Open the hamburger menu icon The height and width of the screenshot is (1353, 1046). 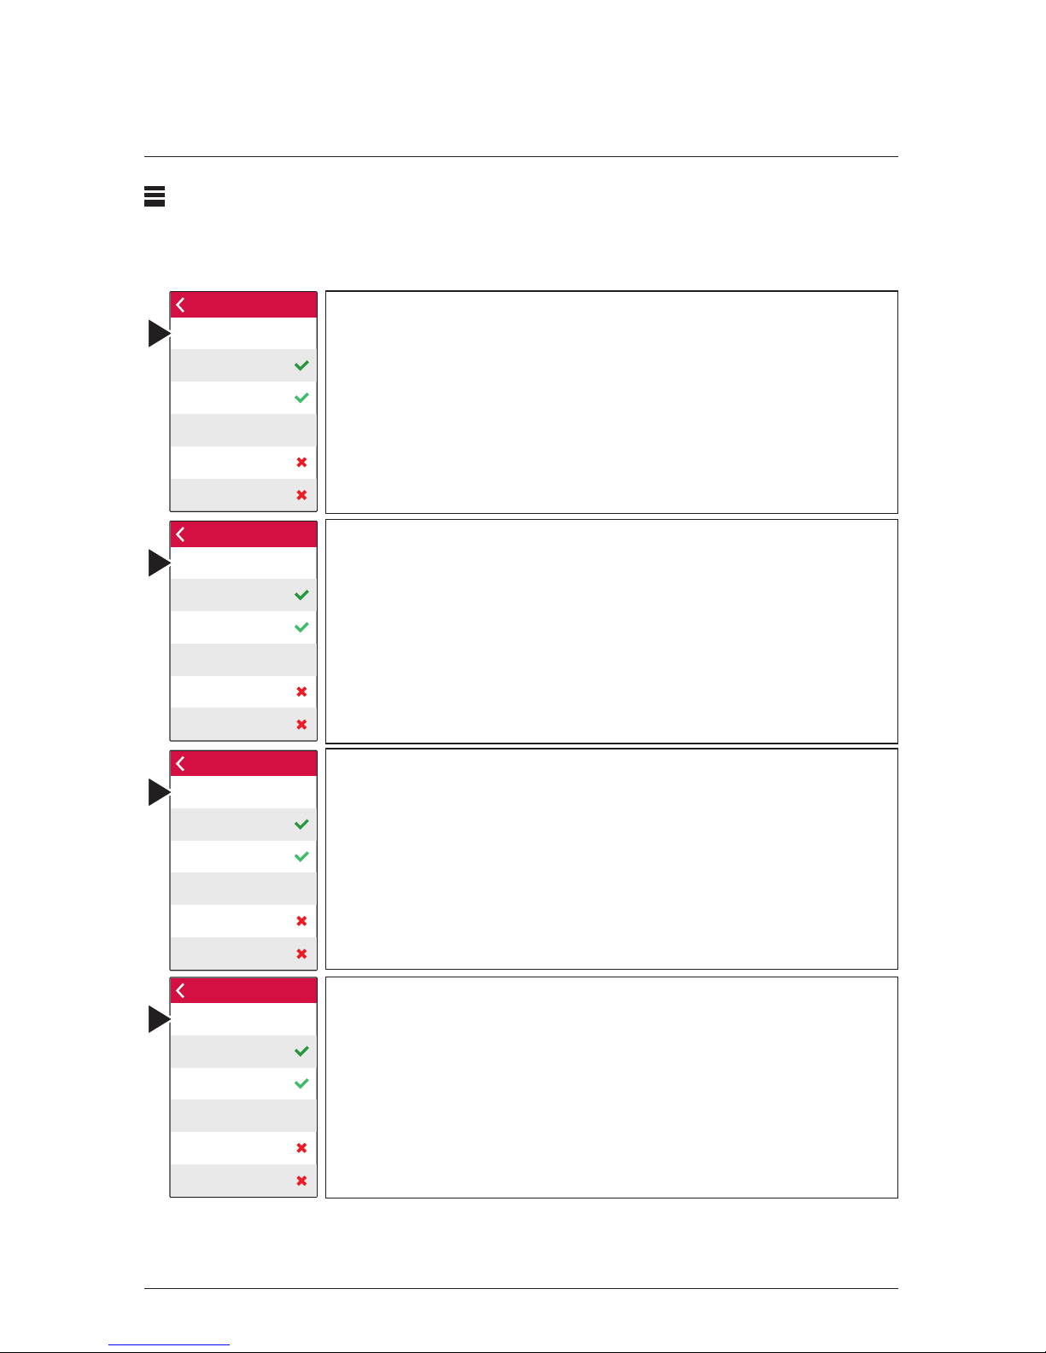[x=155, y=196]
